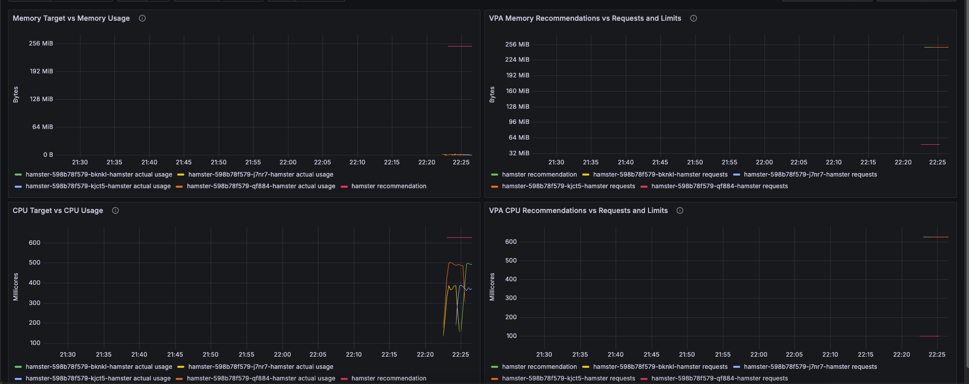Toggle bknkl-hamster actual usage series in memory legend
This screenshot has width=969, height=384.
pyautogui.click(x=99, y=175)
